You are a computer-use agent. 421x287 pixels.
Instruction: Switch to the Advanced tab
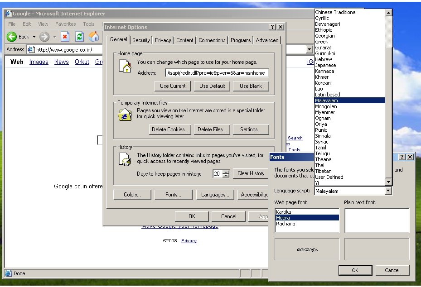(267, 40)
